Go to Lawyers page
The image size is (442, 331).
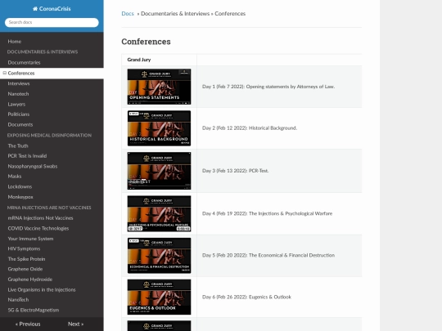[16, 104]
